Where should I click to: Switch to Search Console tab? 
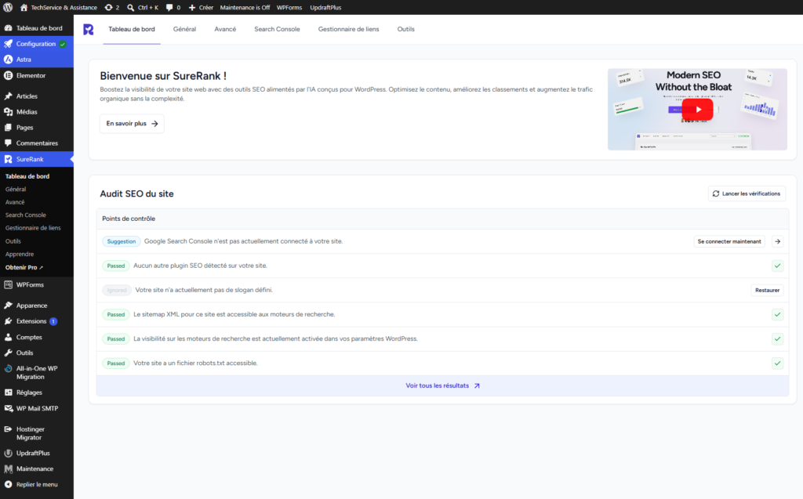pos(277,29)
